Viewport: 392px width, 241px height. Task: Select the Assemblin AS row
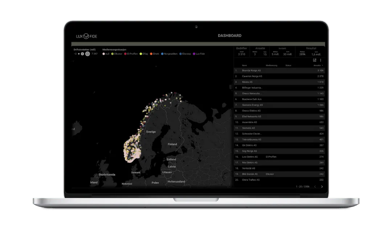click(279, 122)
